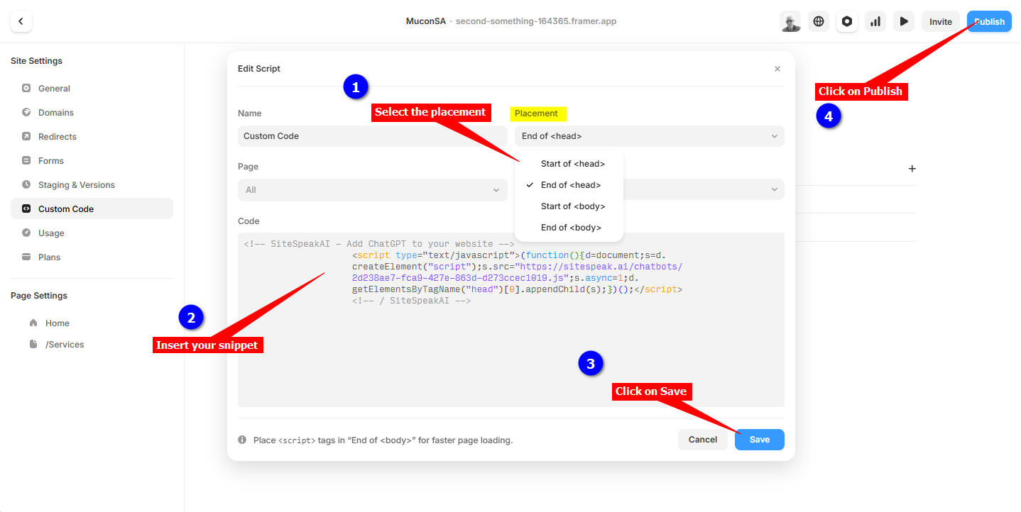Click the globe icon in top bar
Viewport: 1021px width, 512px height.
(819, 21)
